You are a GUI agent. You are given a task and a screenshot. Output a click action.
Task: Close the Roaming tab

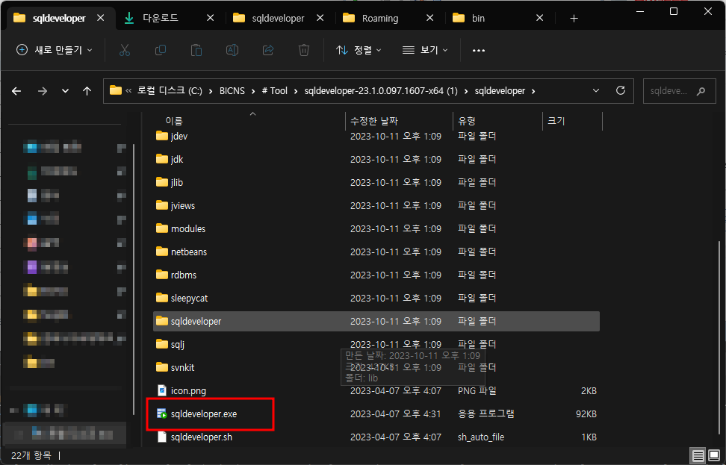[429, 18]
